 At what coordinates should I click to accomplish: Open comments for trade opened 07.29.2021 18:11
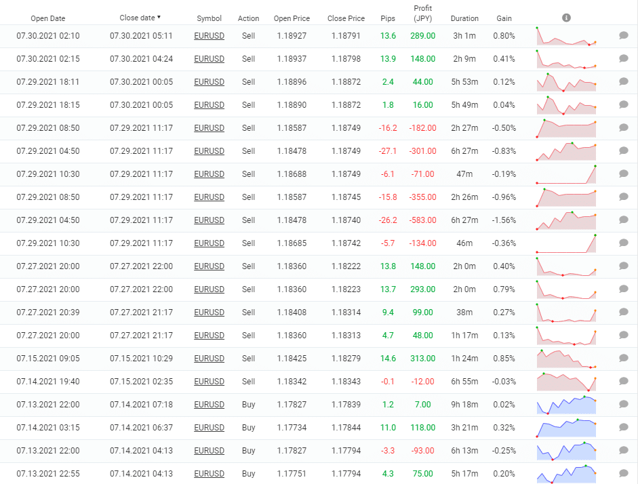(623, 82)
